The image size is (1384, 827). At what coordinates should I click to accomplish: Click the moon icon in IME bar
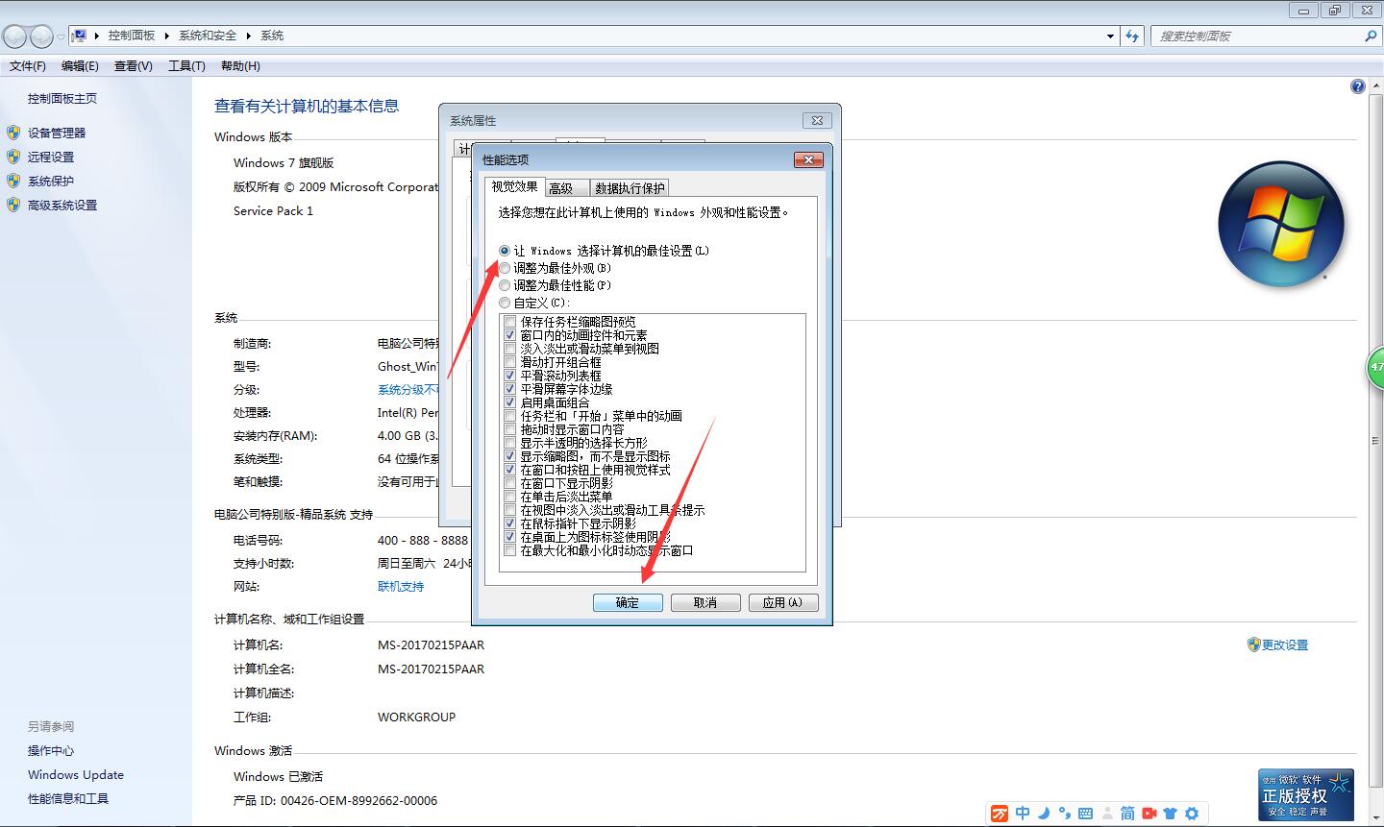coord(1044,814)
